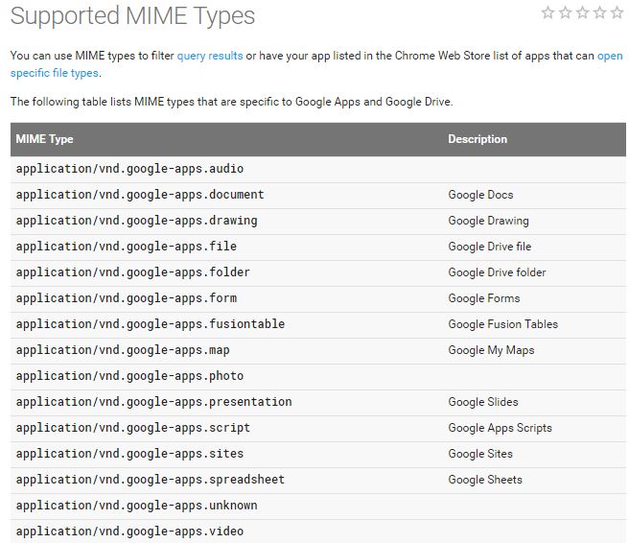The width and height of the screenshot is (629, 543).
Task: Click the "Google My Maps" description
Action: click(491, 350)
